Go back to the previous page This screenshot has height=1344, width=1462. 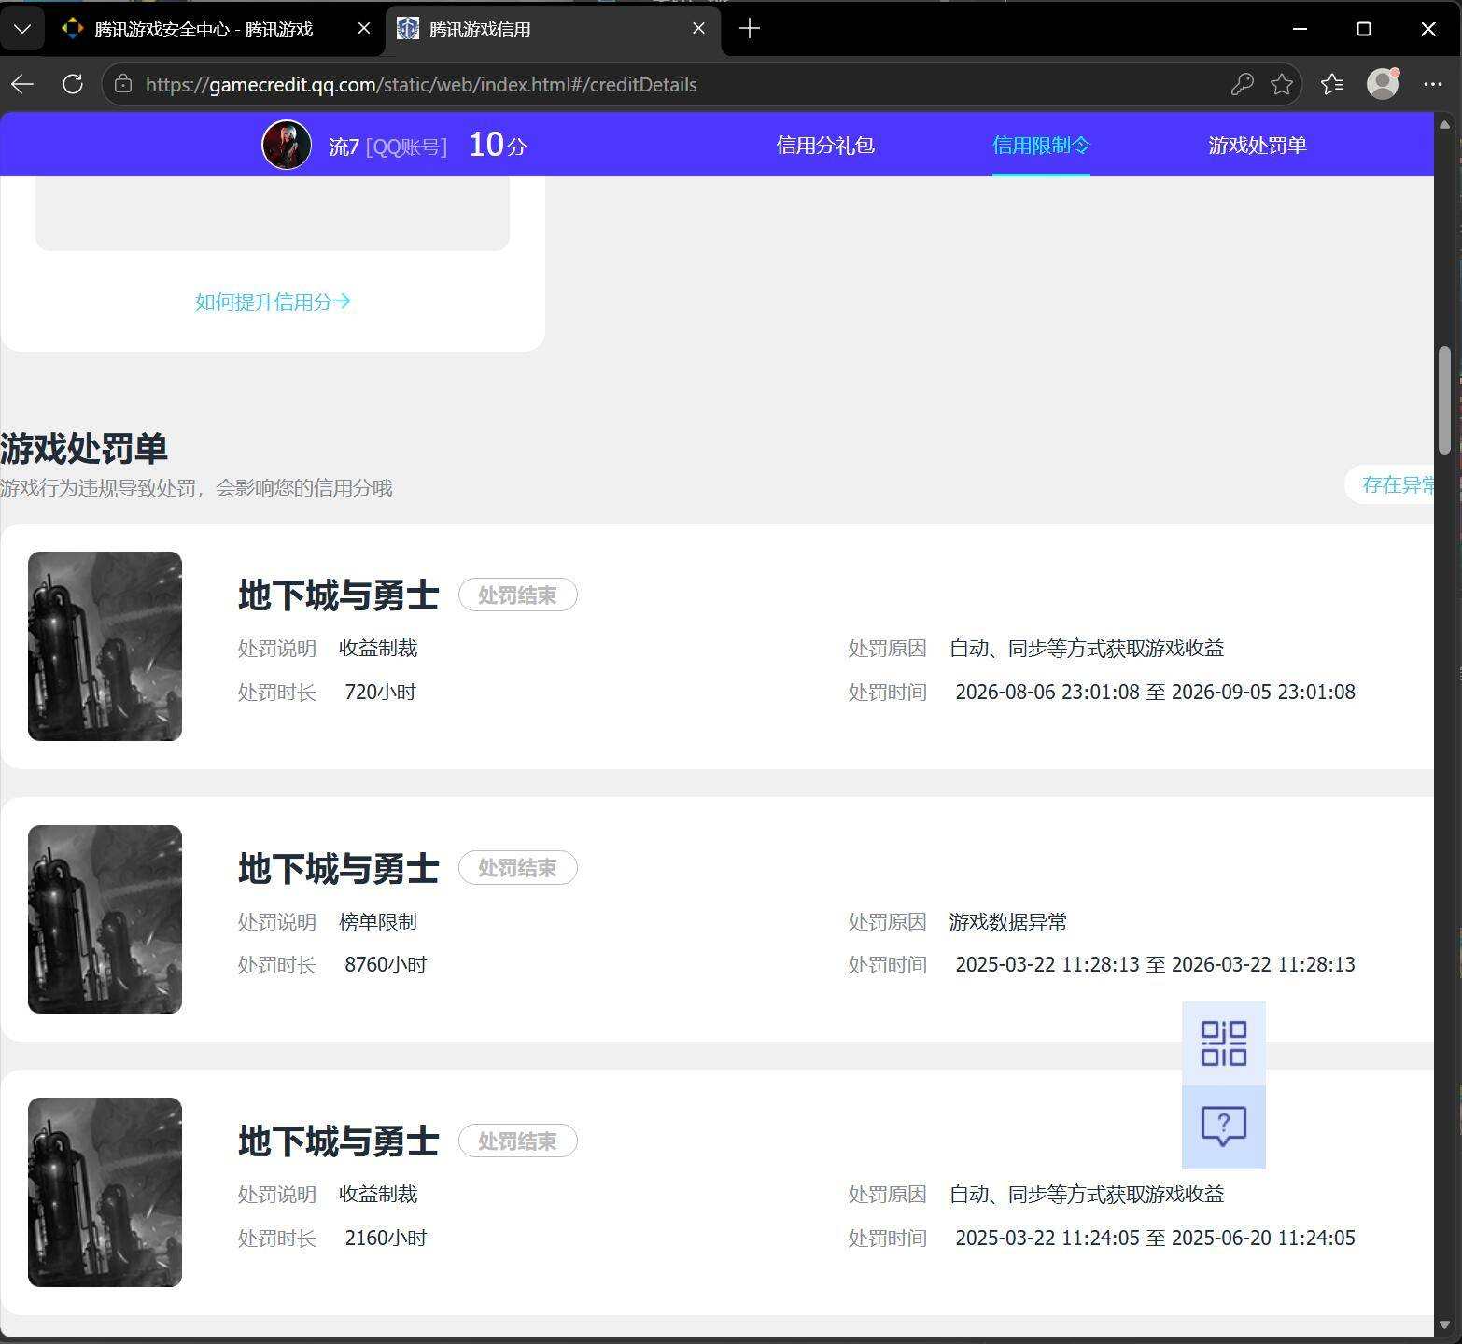(22, 84)
